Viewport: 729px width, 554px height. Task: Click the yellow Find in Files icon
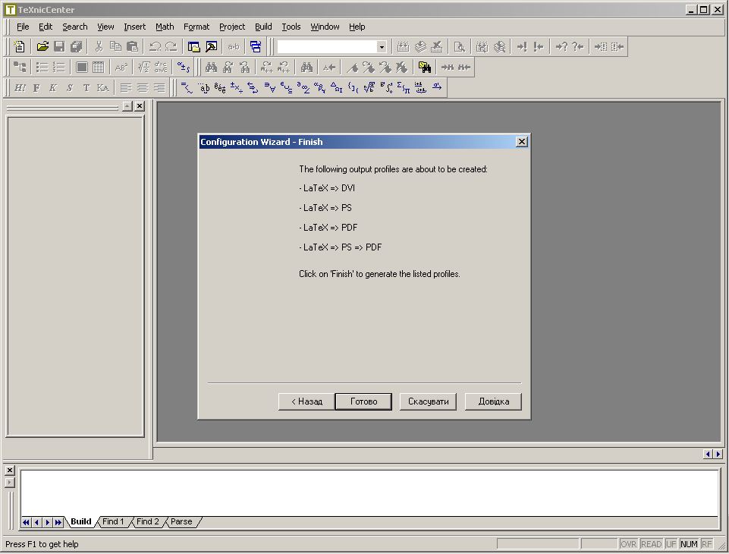(x=425, y=68)
